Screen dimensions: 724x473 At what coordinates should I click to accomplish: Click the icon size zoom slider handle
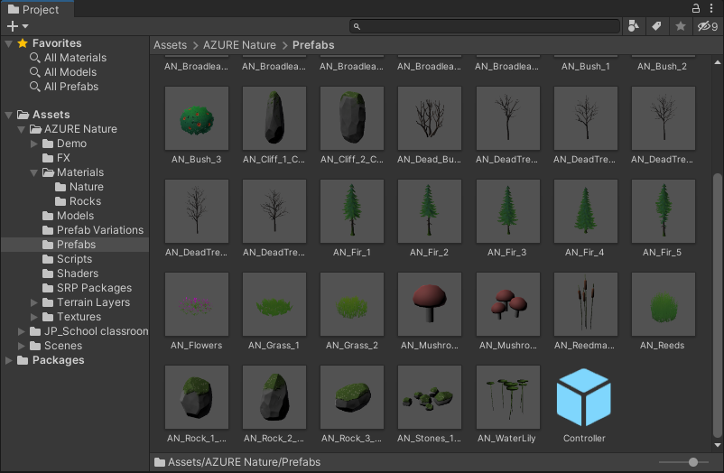(x=692, y=462)
